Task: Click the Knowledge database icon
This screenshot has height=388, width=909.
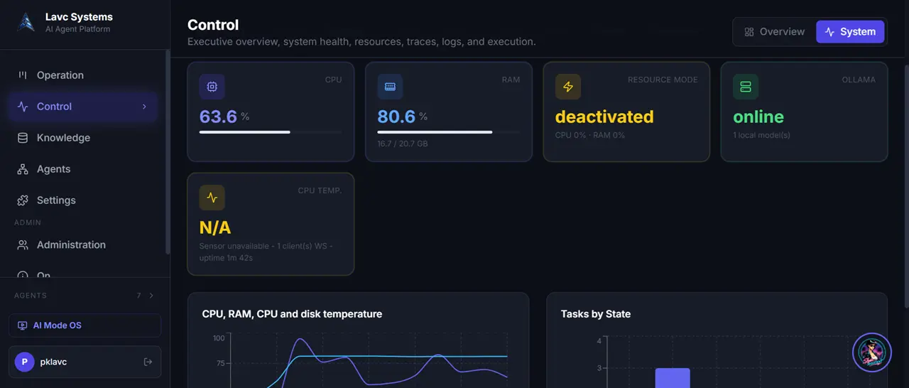Action: tap(23, 138)
